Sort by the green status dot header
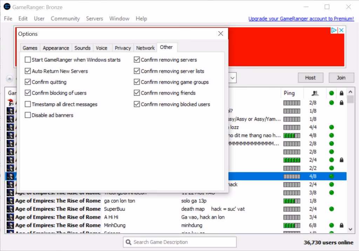The height and width of the screenshot is (251, 359). pyautogui.click(x=331, y=93)
